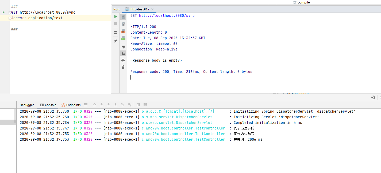Open debug panel settings gear

[373, 97]
